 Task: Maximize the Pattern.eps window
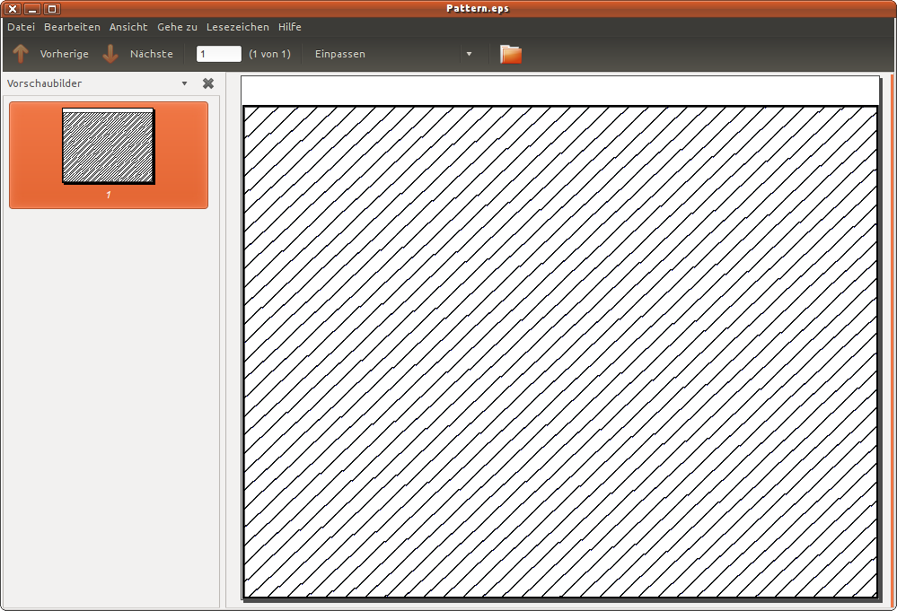point(51,9)
